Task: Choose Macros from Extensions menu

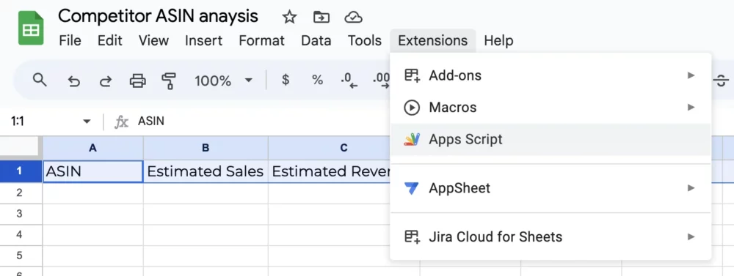Action: (x=550, y=108)
